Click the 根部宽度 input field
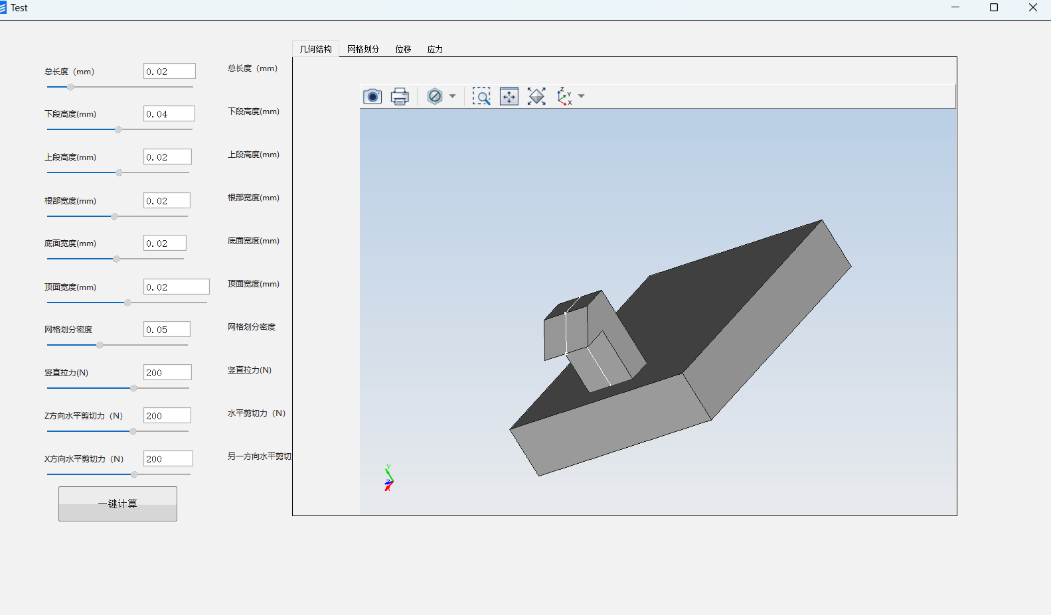Viewport: 1051px width, 615px height. coord(167,200)
